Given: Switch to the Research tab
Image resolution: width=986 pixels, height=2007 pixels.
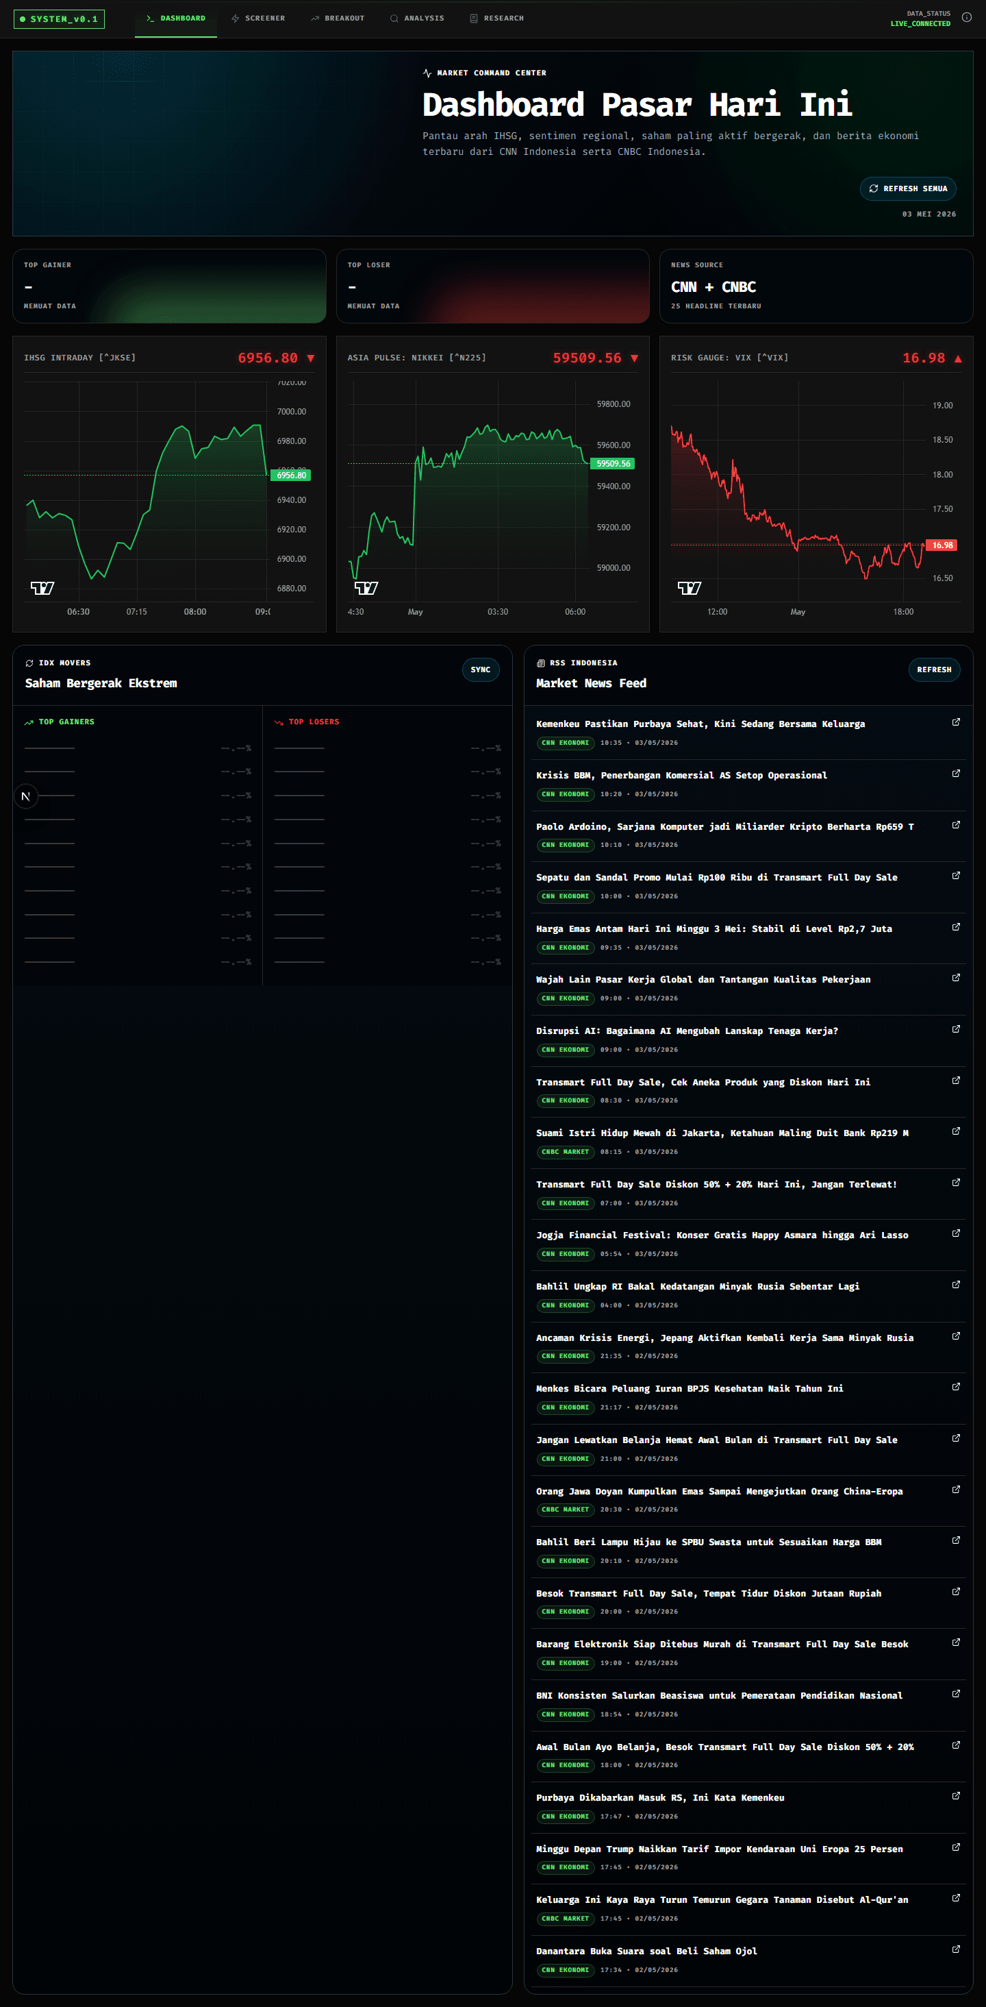Looking at the screenshot, I should (x=497, y=18).
